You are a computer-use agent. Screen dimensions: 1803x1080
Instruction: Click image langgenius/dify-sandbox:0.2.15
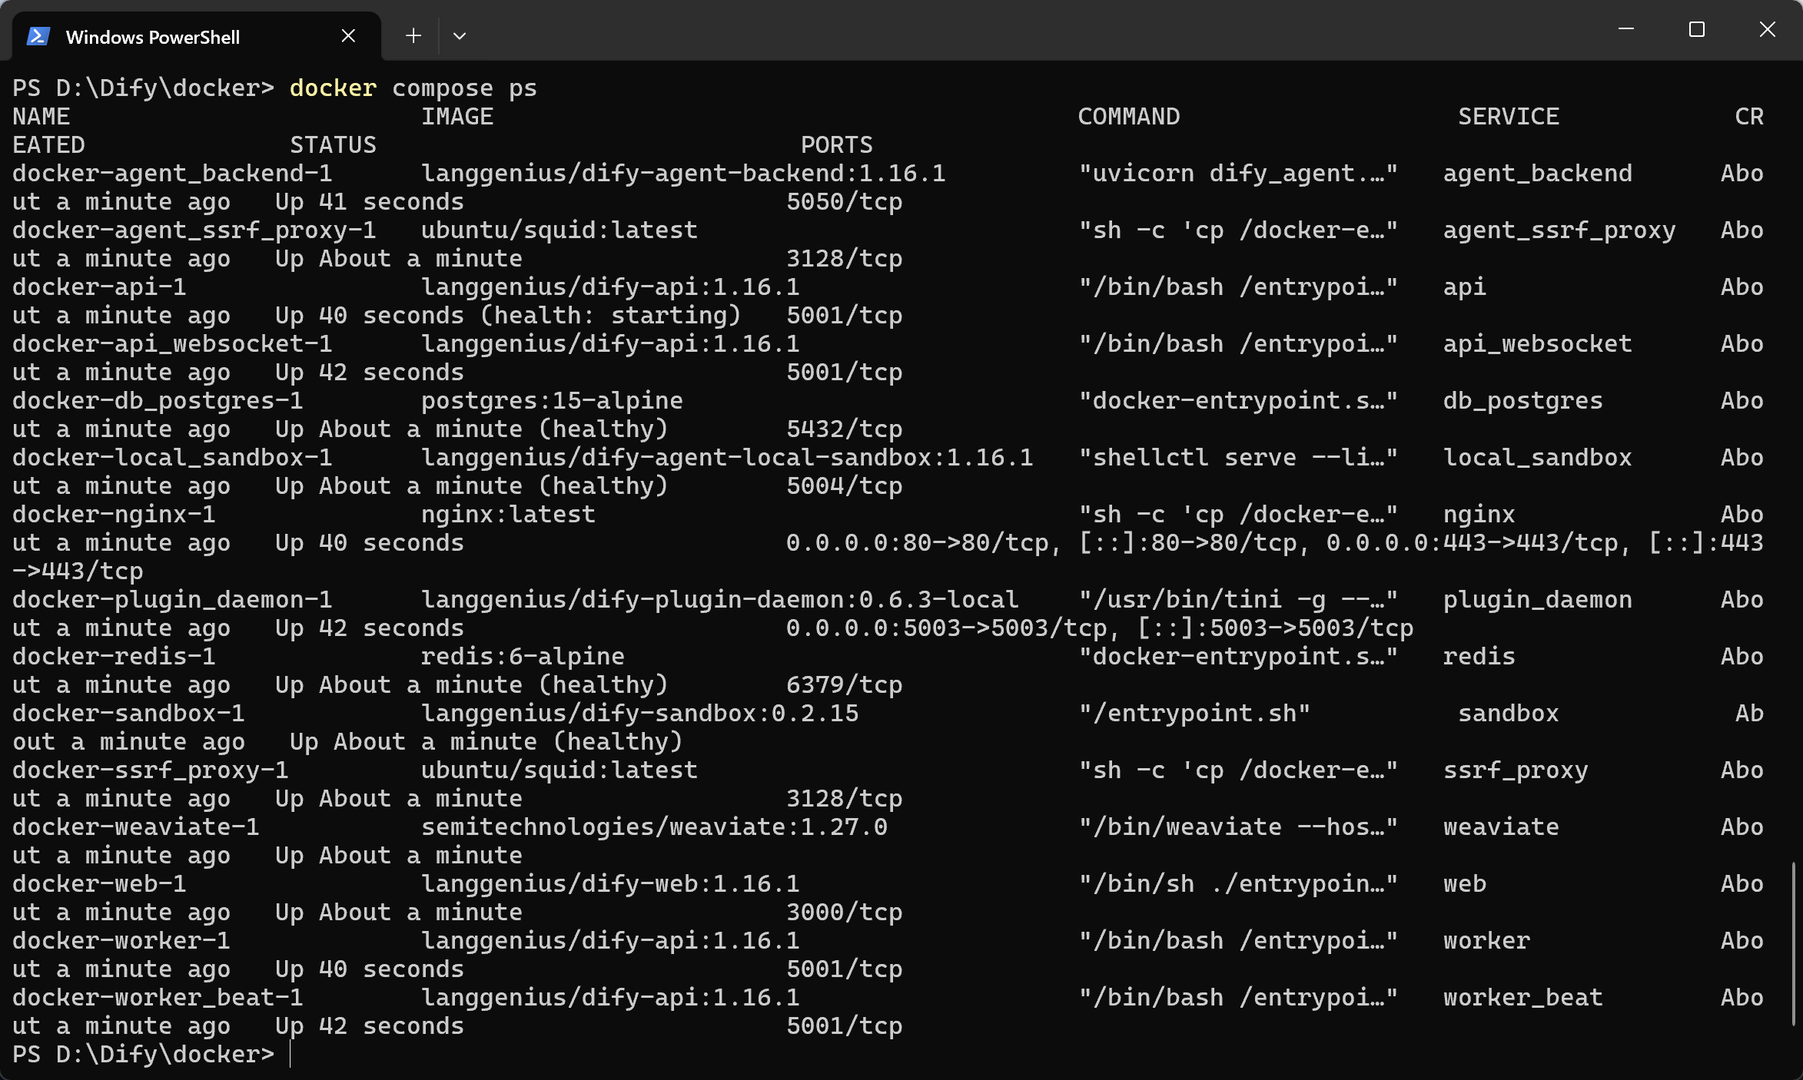point(640,714)
